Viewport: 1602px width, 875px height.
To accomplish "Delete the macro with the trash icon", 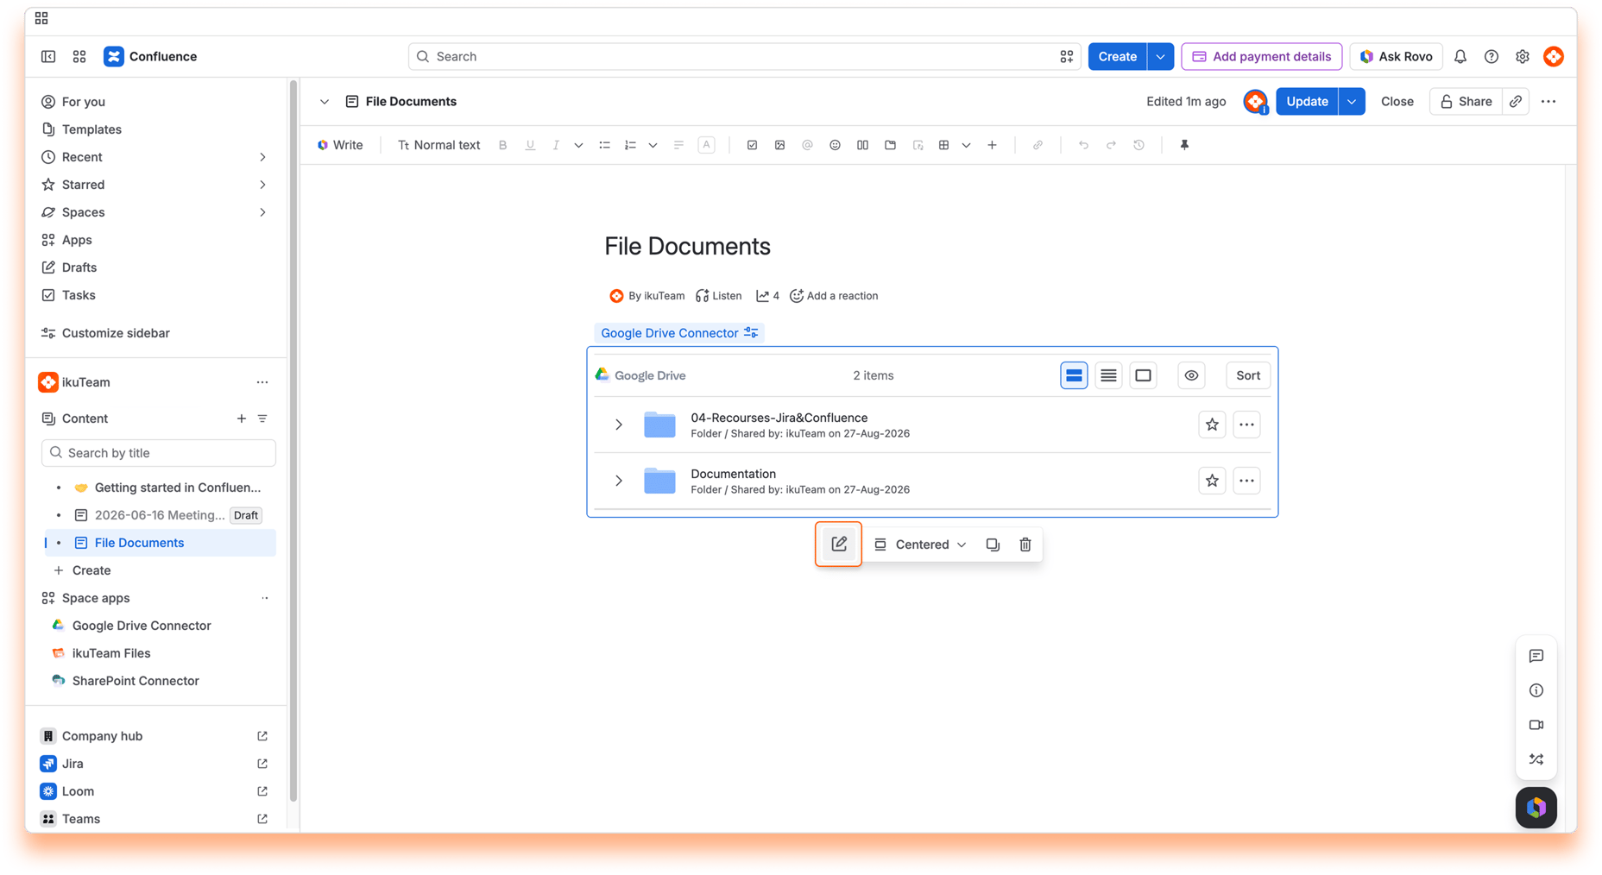I will click(1025, 545).
